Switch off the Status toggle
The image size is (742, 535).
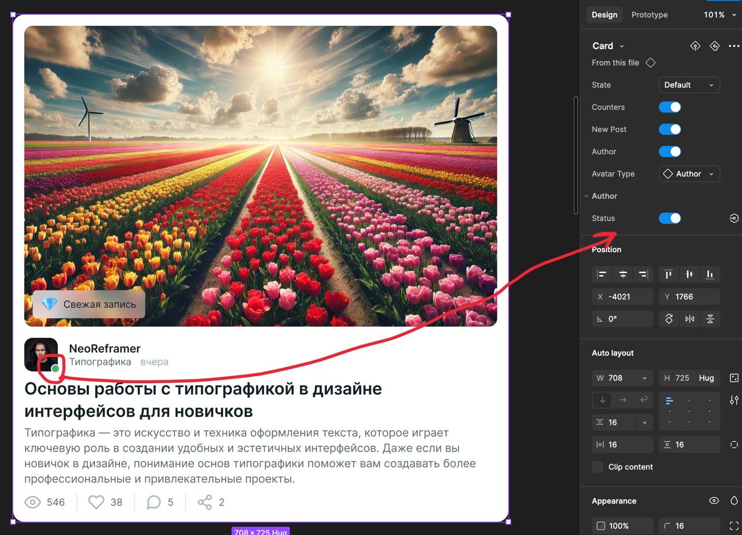[670, 218]
